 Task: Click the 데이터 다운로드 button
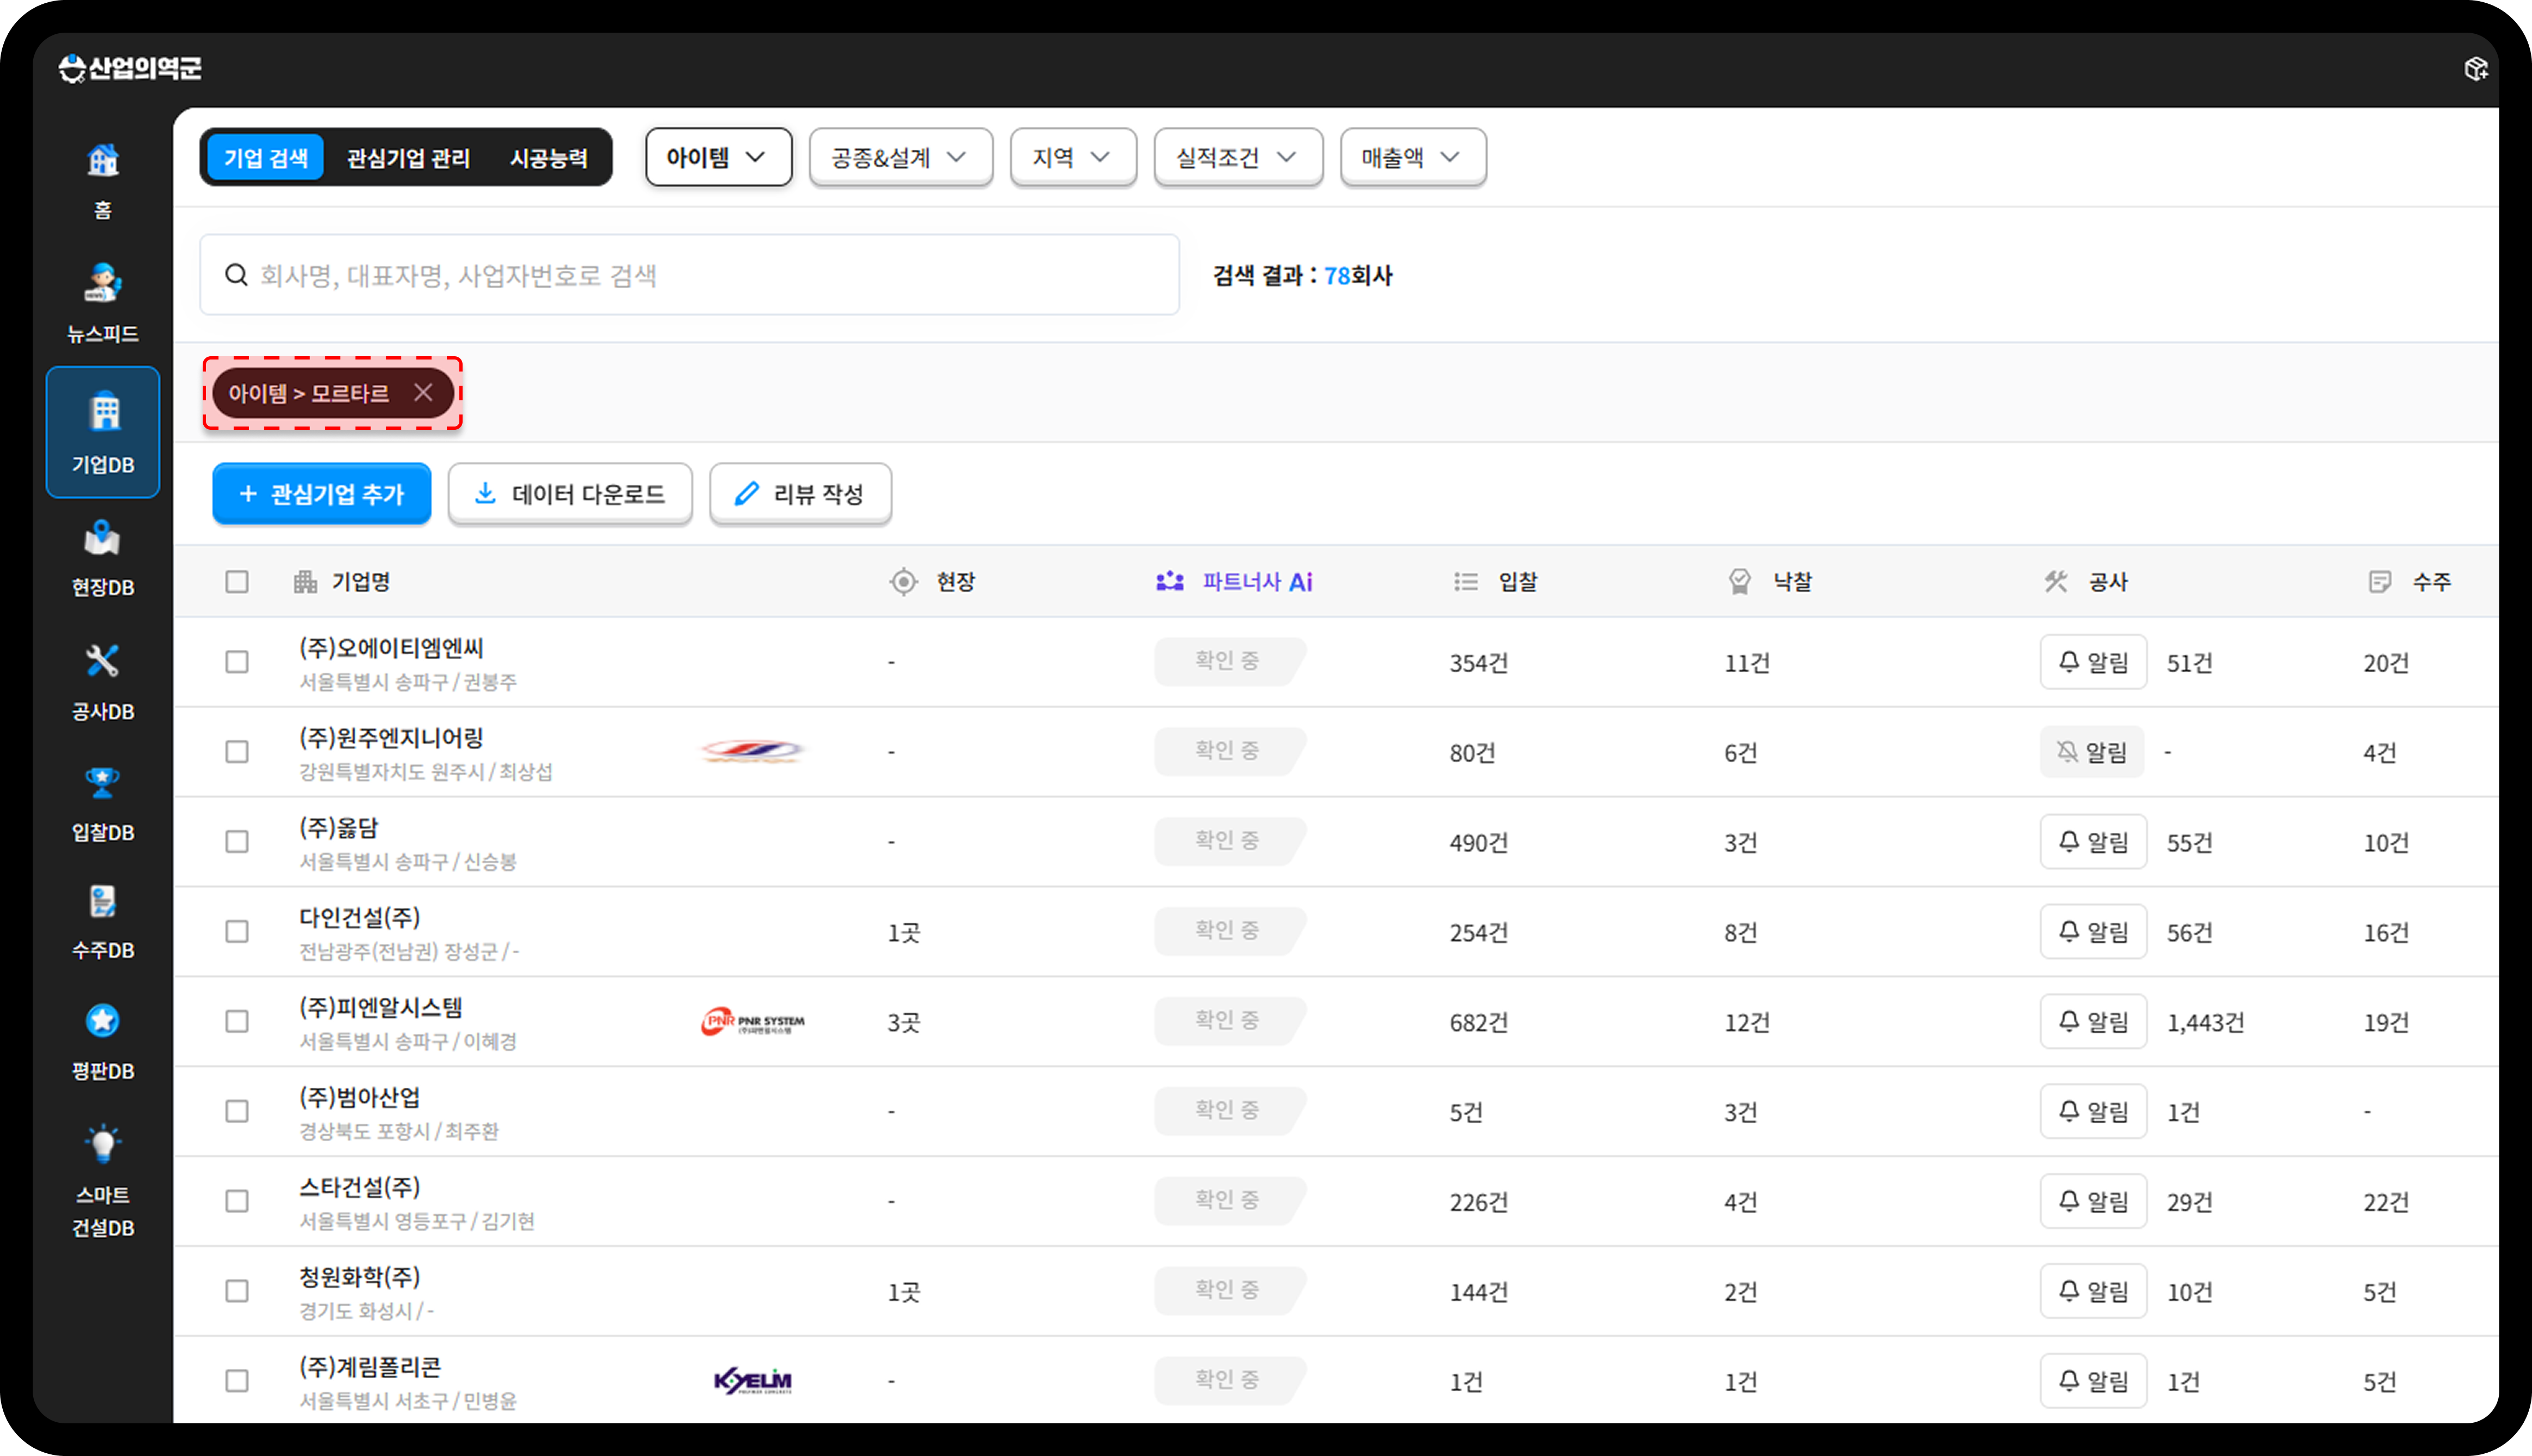coord(570,494)
